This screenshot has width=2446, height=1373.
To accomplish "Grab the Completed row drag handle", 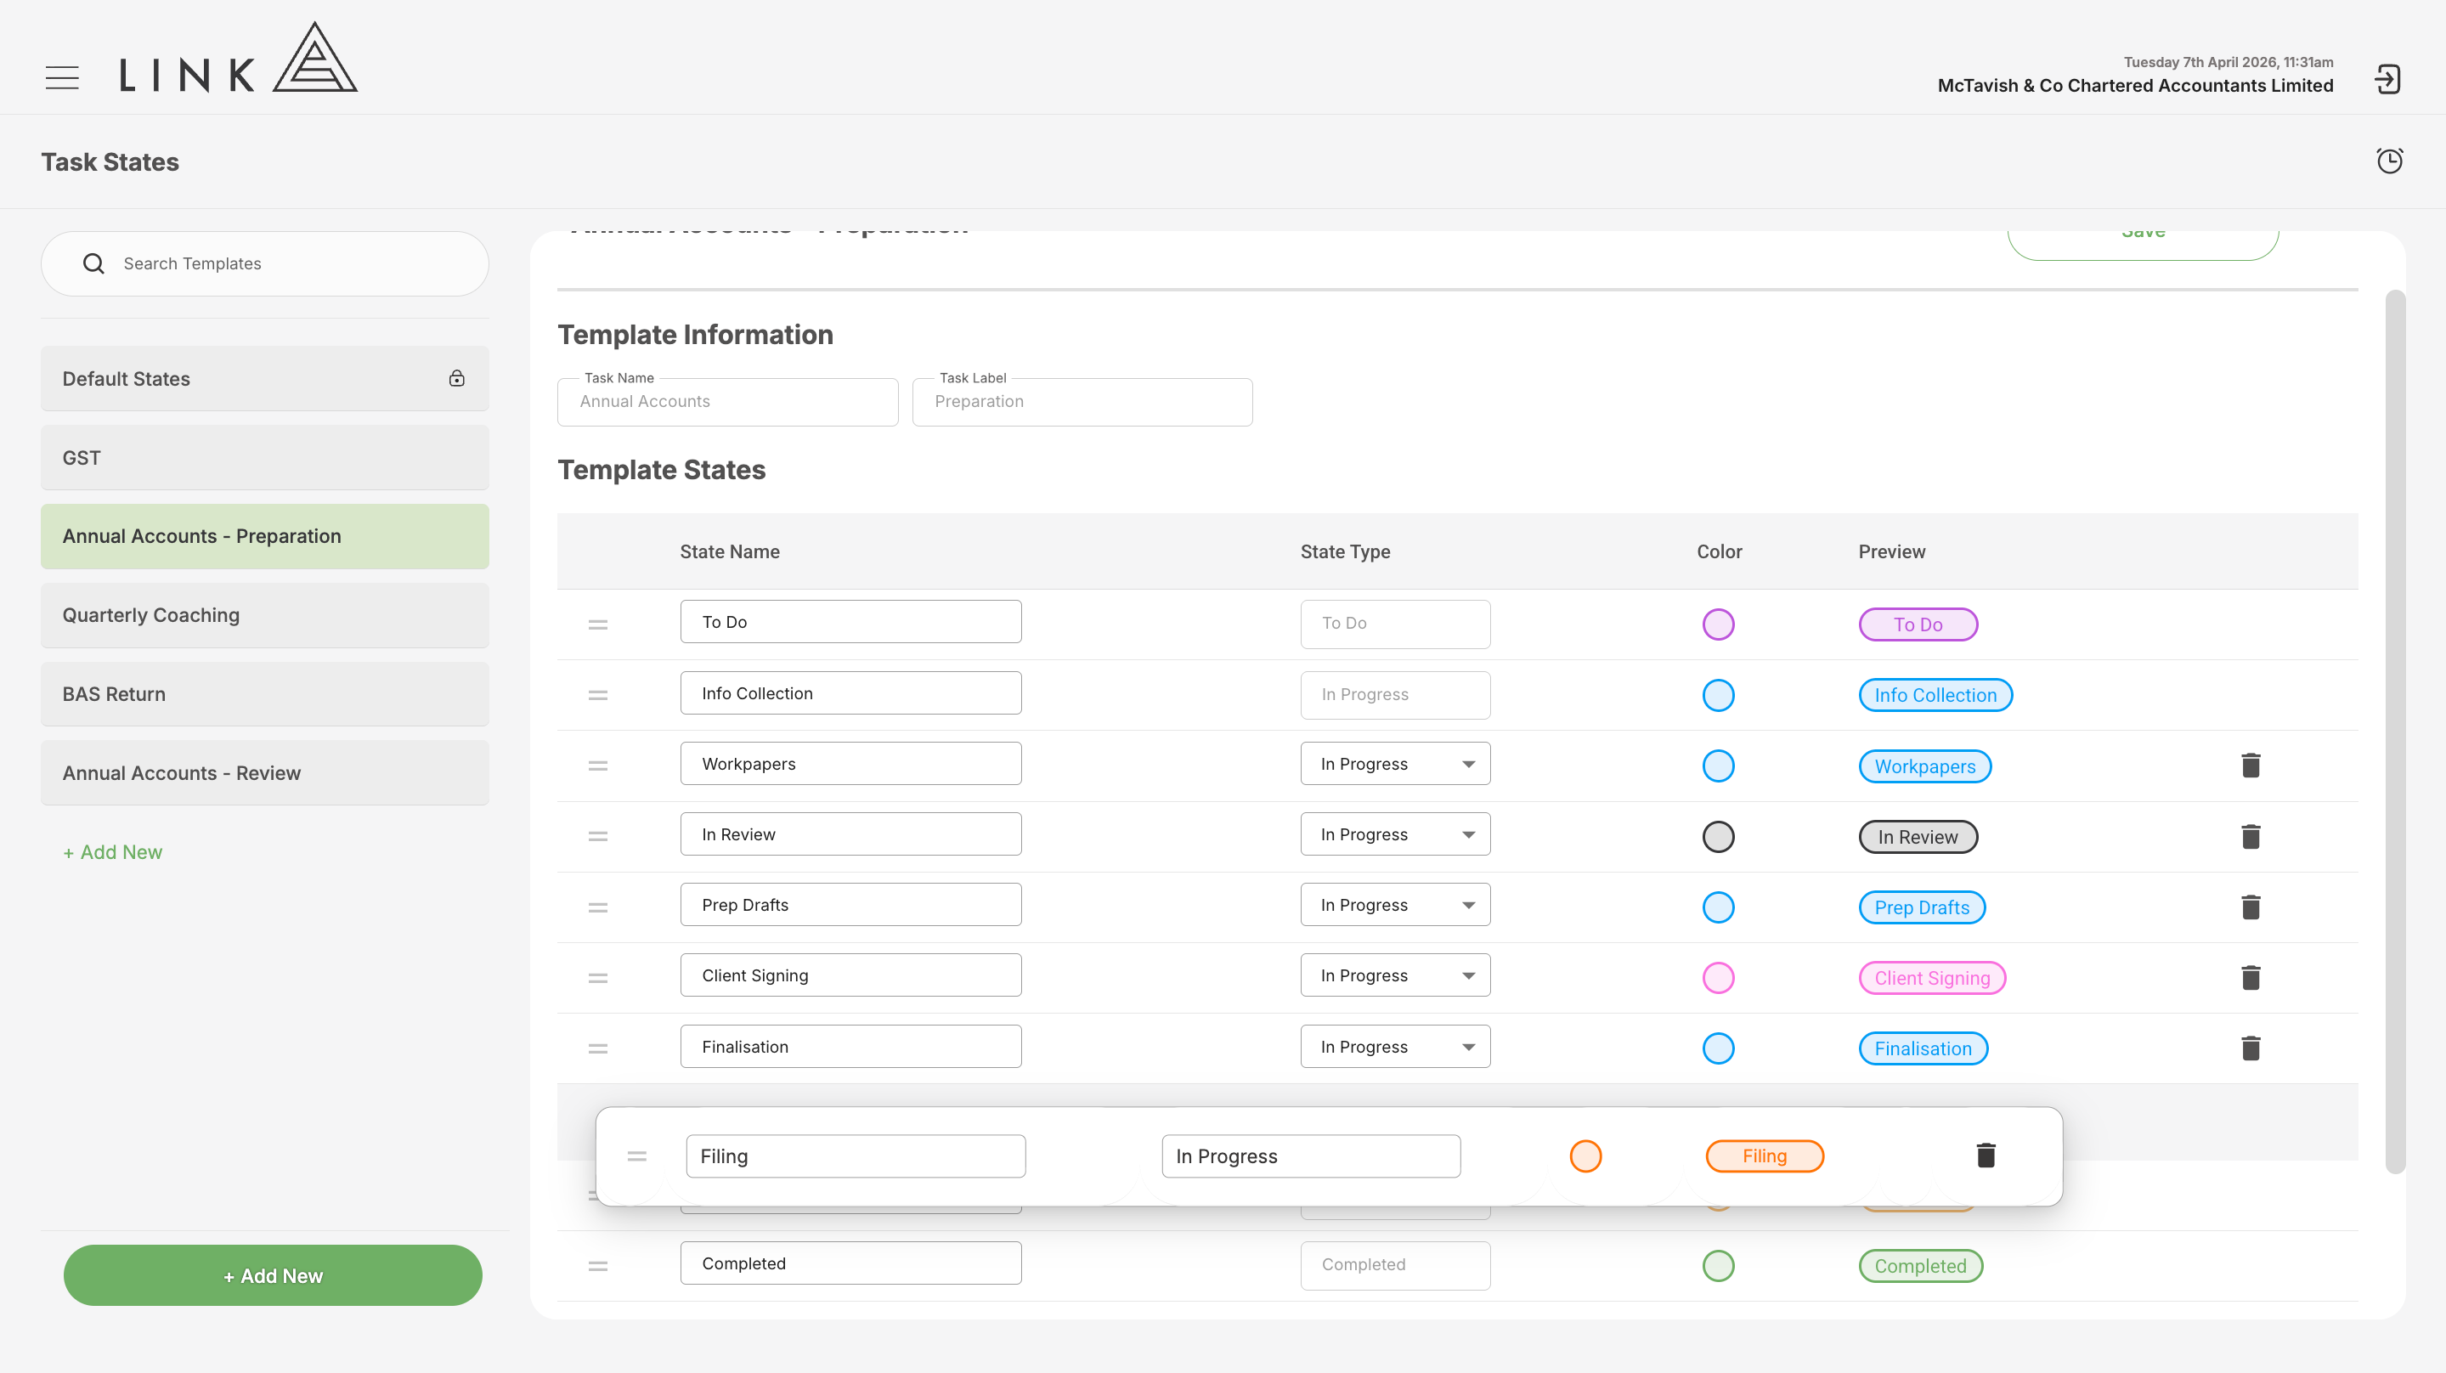I will (x=597, y=1266).
